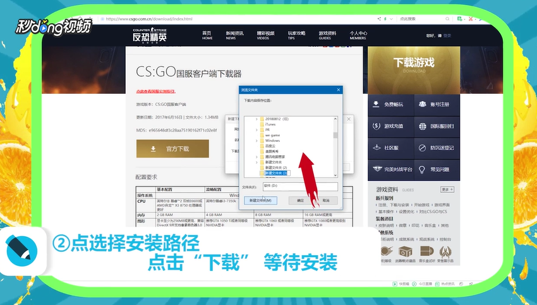Screen dimensions: 537x305
Task: Click the green extension icon in browser toolbar
Action: [x=460, y=19]
